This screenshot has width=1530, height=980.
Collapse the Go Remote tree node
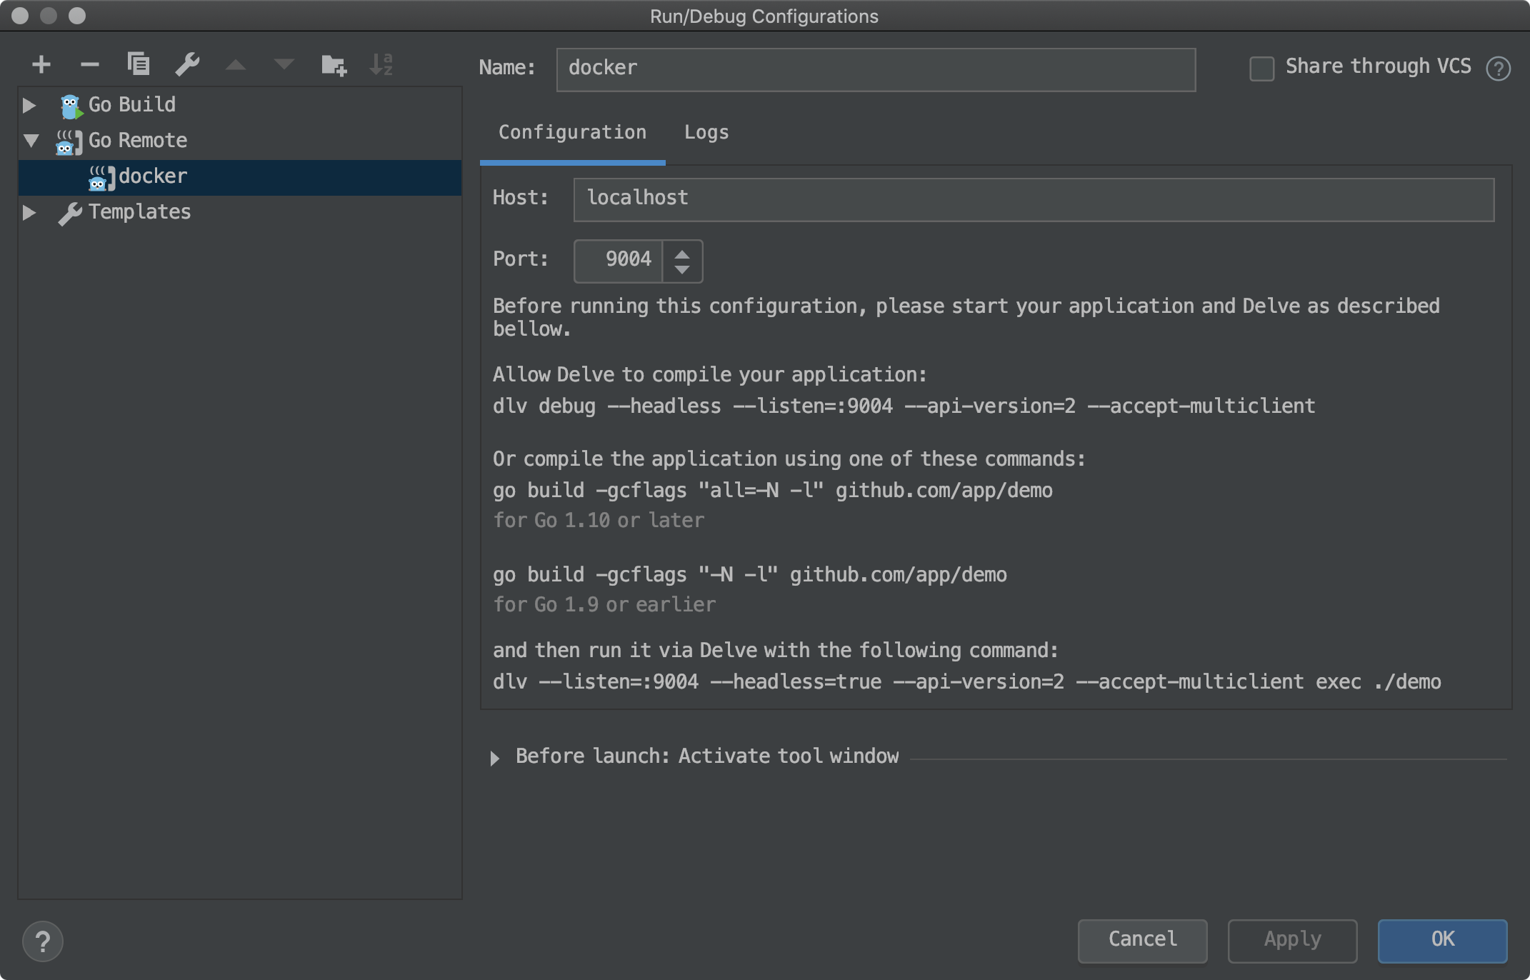point(31,140)
